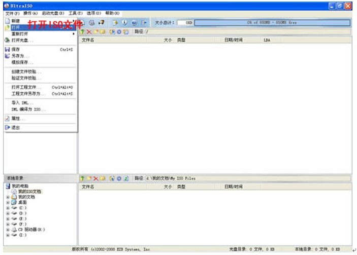This screenshot has height=255, width=357.
Task: Click green up-arrow icon in local pane toolbar
Action: pyautogui.click(x=82, y=178)
